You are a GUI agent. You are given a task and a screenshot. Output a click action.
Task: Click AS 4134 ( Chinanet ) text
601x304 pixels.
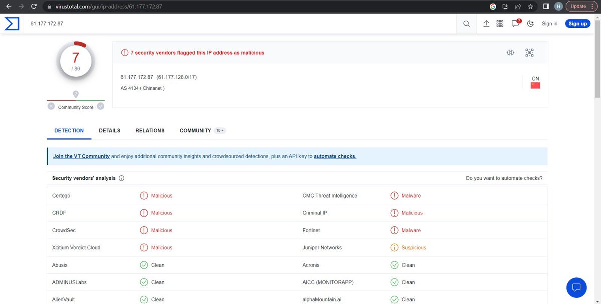pos(143,88)
